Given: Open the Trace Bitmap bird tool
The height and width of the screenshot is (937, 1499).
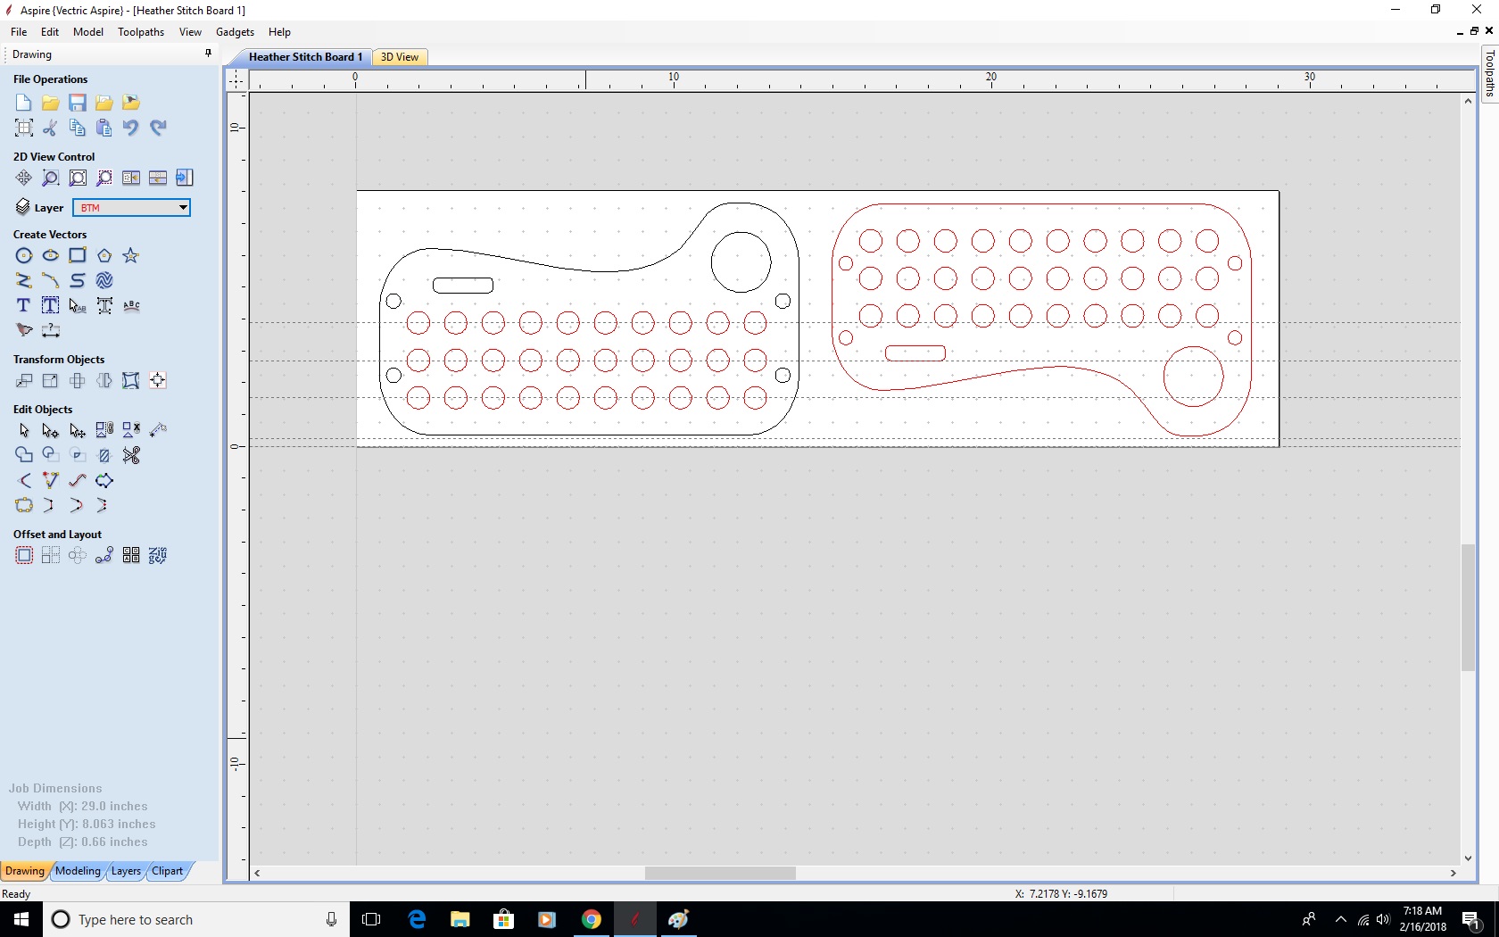Looking at the screenshot, I should [24, 330].
